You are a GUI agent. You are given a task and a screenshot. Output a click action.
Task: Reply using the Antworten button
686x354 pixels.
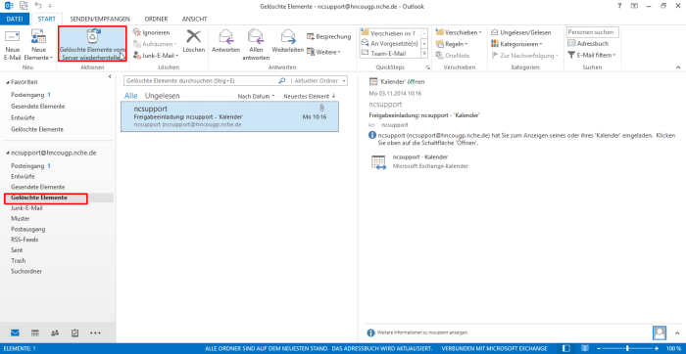225,41
